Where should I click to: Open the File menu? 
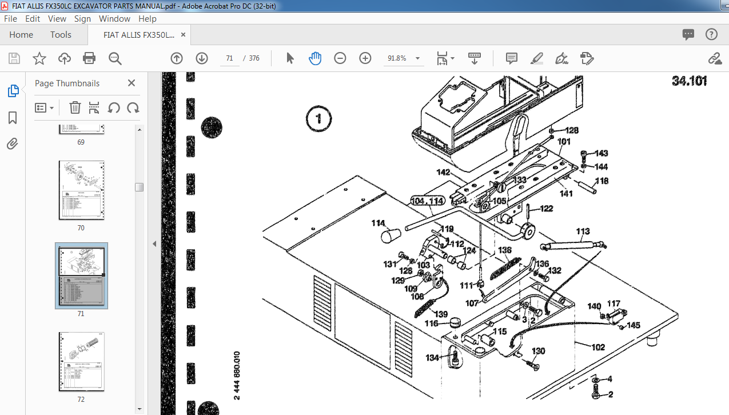(x=10, y=18)
